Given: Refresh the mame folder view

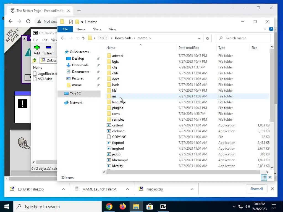Looking at the screenshot, I should (x=207, y=38).
